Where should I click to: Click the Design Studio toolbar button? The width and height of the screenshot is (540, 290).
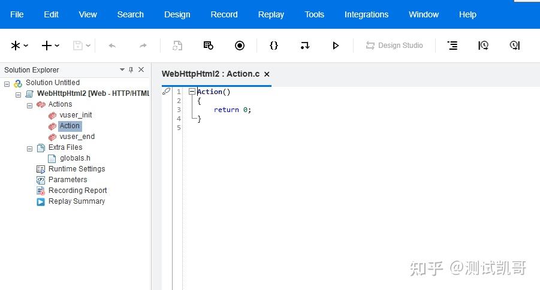coord(394,46)
